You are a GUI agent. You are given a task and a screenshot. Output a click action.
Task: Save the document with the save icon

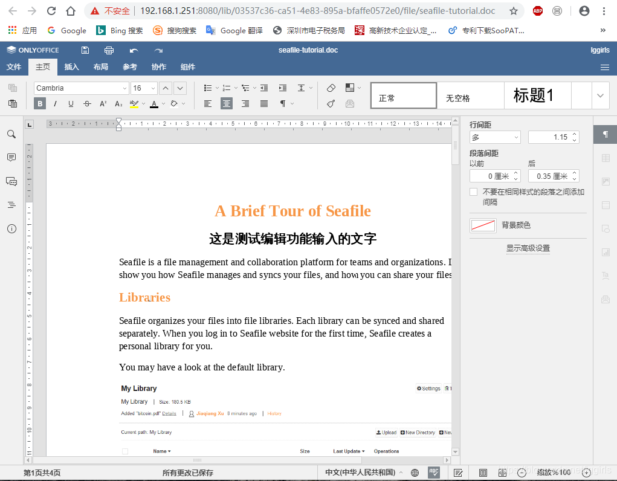[85, 50]
